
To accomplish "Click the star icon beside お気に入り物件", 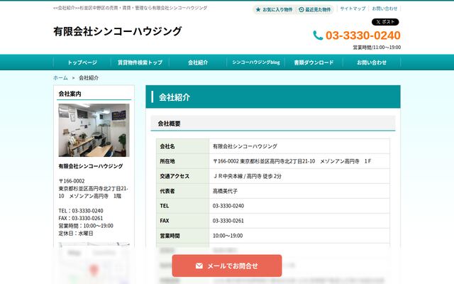I will [x=258, y=9].
